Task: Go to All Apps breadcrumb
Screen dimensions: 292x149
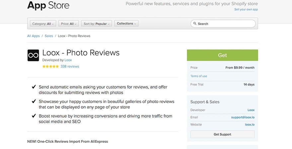Action: tap(33, 36)
